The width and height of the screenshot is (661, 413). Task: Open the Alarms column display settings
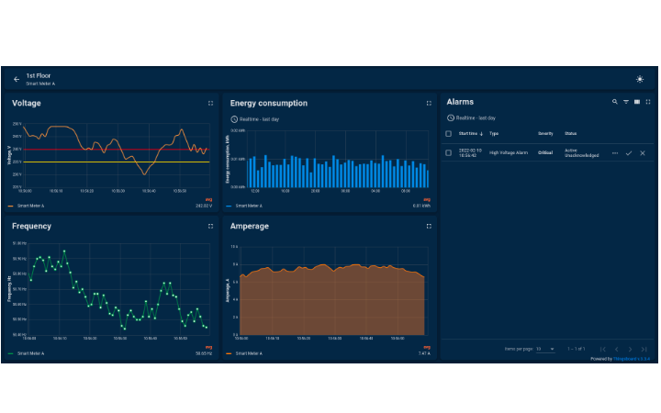(637, 102)
